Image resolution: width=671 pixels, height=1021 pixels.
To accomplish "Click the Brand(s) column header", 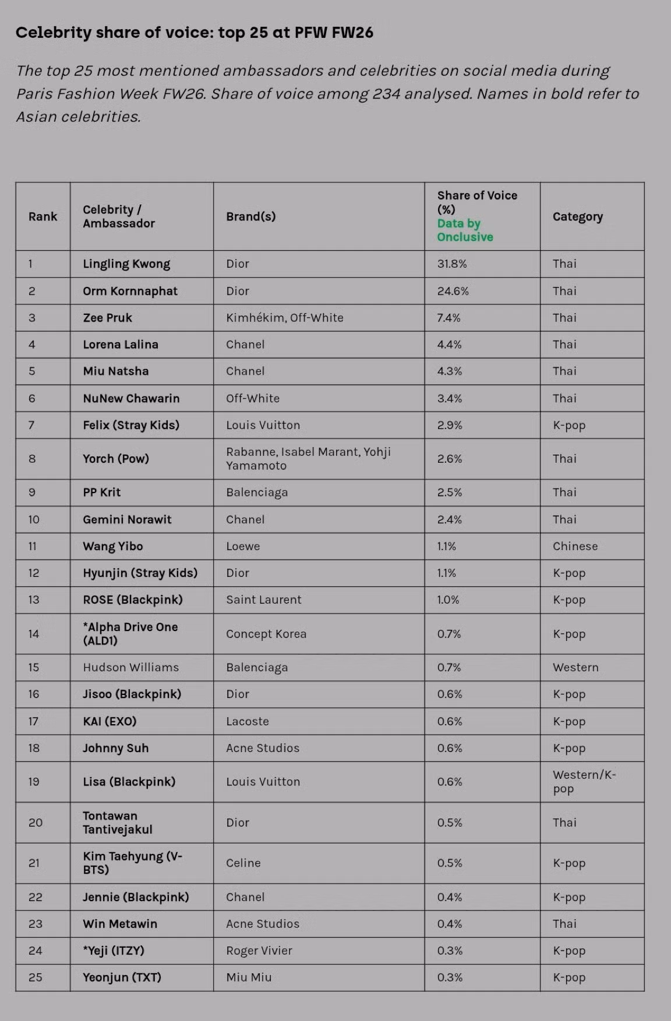I will [250, 217].
